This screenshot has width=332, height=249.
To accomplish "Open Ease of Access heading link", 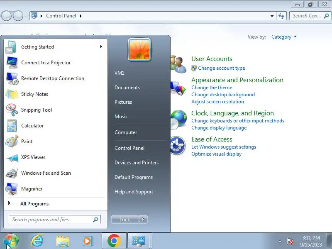I will coord(212,139).
